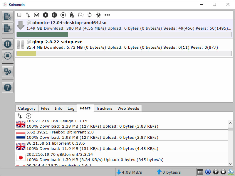This screenshot has width=235, height=176.
Task: Click the 0 bytes/s upload speed indicator
Action: (x=176, y=172)
